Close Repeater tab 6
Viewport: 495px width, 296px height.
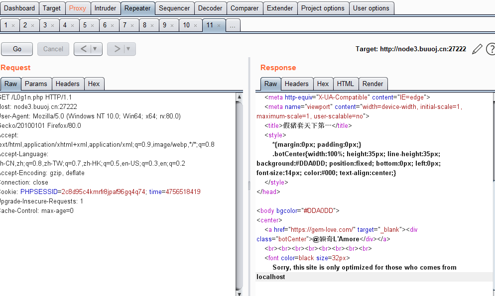pyautogui.click(x=112, y=25)
